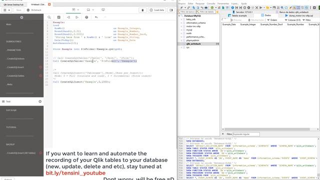Open script syntax help in Qlik editor

[86, 17]
